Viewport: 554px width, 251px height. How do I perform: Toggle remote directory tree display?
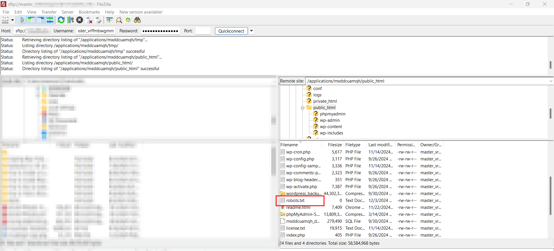[41, 20]
